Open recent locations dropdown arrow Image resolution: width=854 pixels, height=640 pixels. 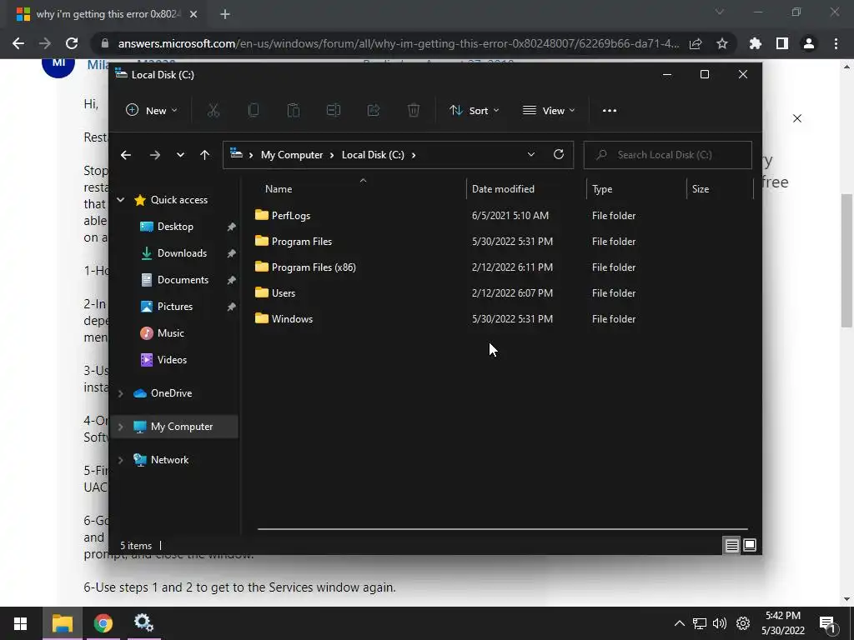click(x=180, y=155)
